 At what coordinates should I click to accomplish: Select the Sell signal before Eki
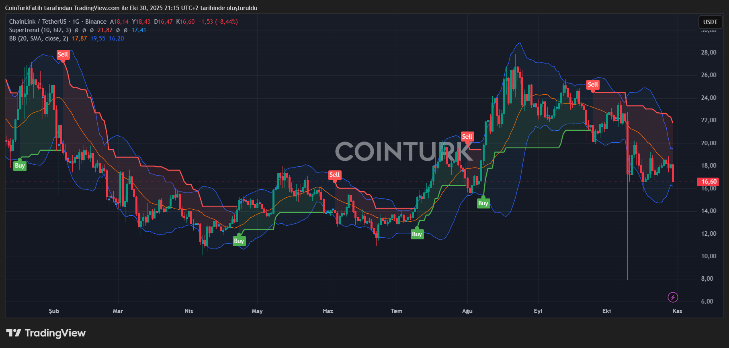coord(593,85)
